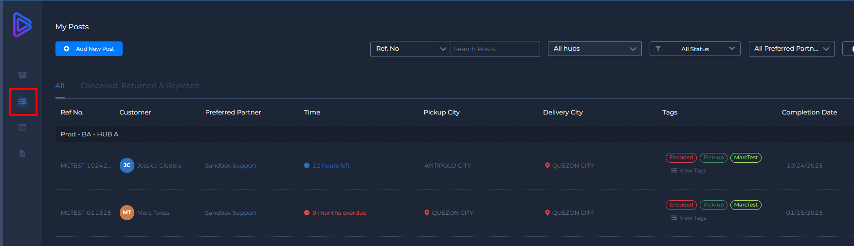The image size is (854, 246).
Task: Expand the Ref. No search type dropdown
Action: coord(410,49)
